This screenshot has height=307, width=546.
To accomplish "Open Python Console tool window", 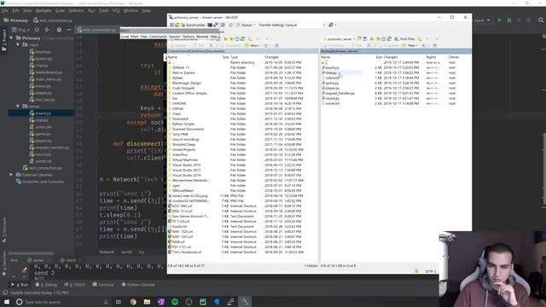I will pyautogui.click(x=138, y=285).
